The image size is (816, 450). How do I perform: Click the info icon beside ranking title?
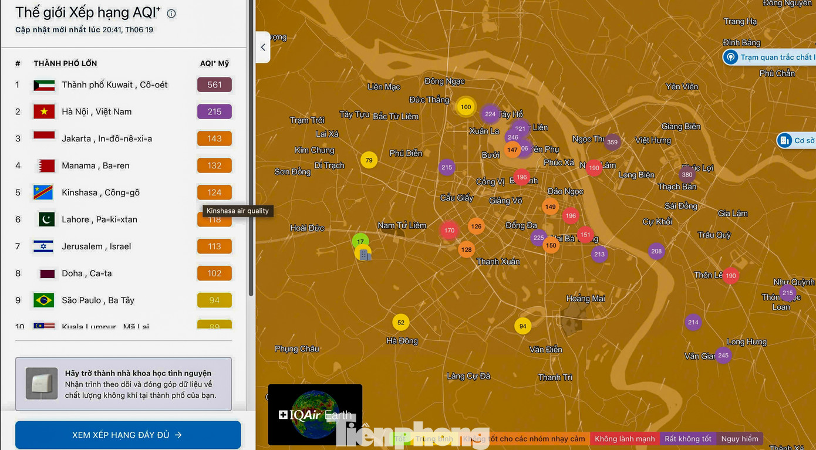pyautogui.click(x=171, y=13)
